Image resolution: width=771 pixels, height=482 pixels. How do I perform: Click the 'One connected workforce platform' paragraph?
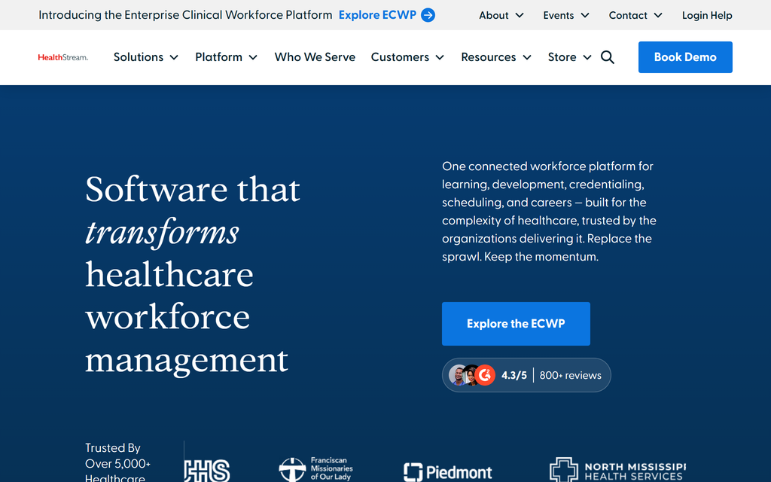click(x=549, y=212)
